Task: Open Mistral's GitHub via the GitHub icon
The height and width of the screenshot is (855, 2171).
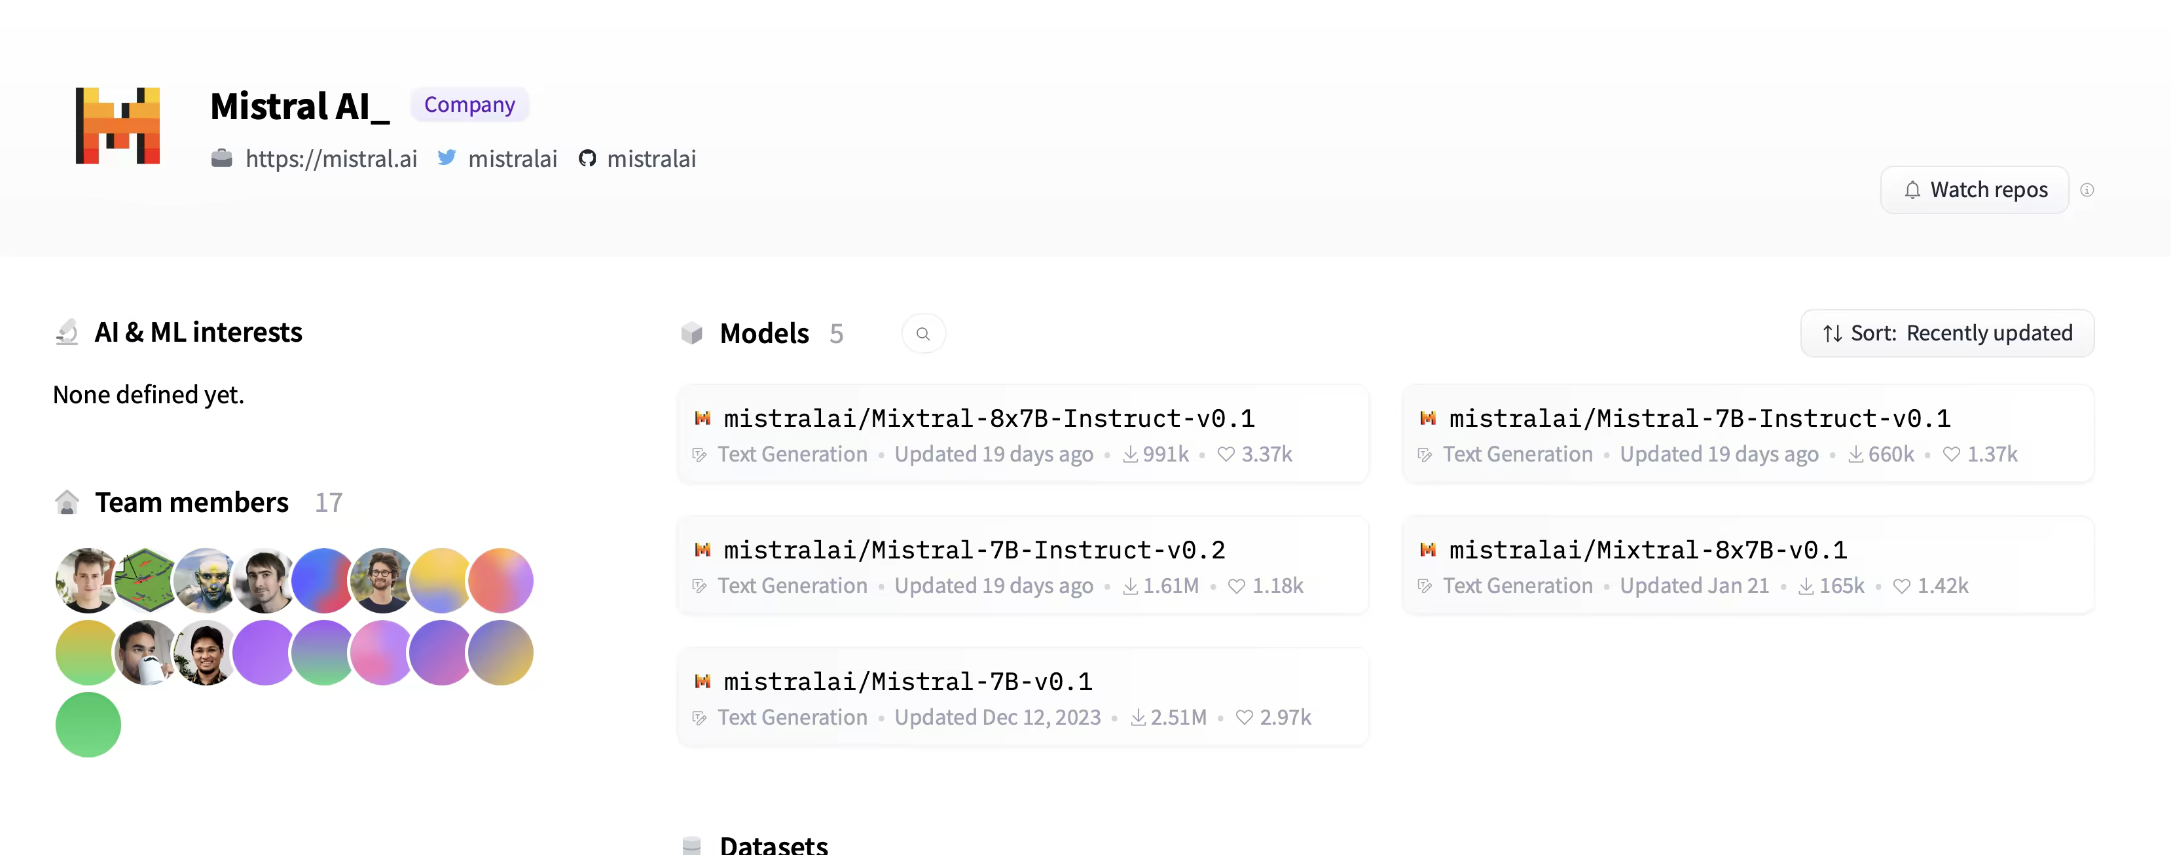Action: tap(589, 158)
